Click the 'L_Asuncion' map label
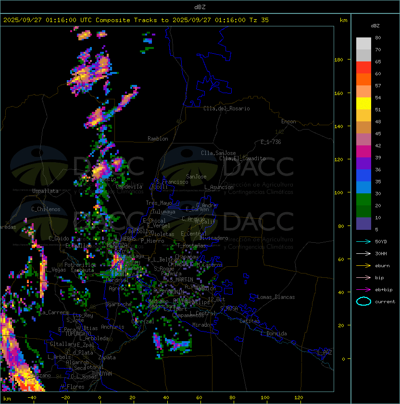Image resolution: width=400 pixels, height=404 pixels. [219, 187]
